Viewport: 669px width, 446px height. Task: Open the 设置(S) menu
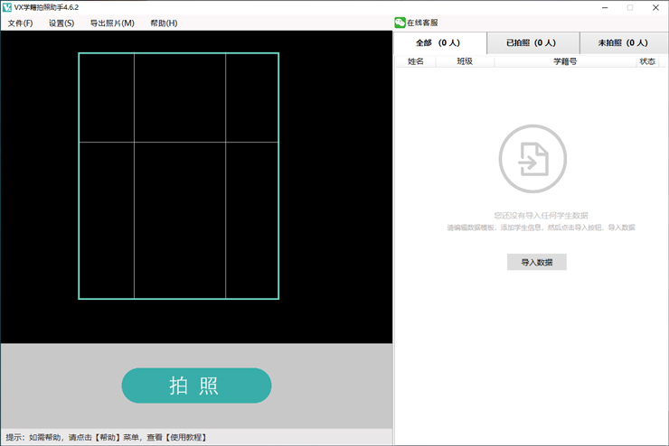(61, 23)
